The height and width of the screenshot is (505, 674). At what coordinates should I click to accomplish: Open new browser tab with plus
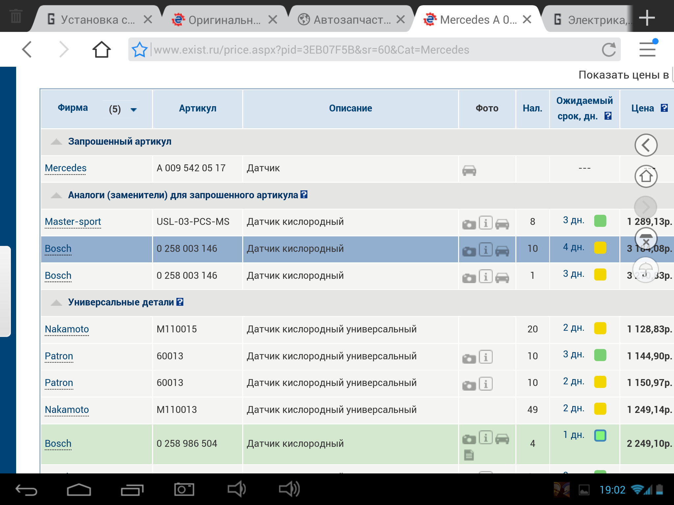pos(647,18)
